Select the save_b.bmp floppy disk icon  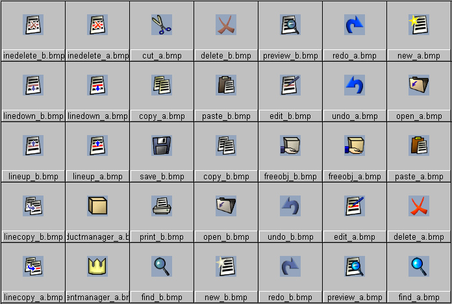pyautogui.click(x=162, y=146)
